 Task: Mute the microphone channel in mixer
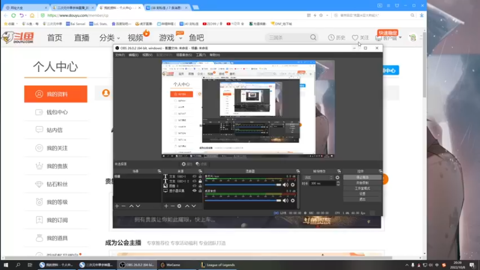(x=286, y=185)
